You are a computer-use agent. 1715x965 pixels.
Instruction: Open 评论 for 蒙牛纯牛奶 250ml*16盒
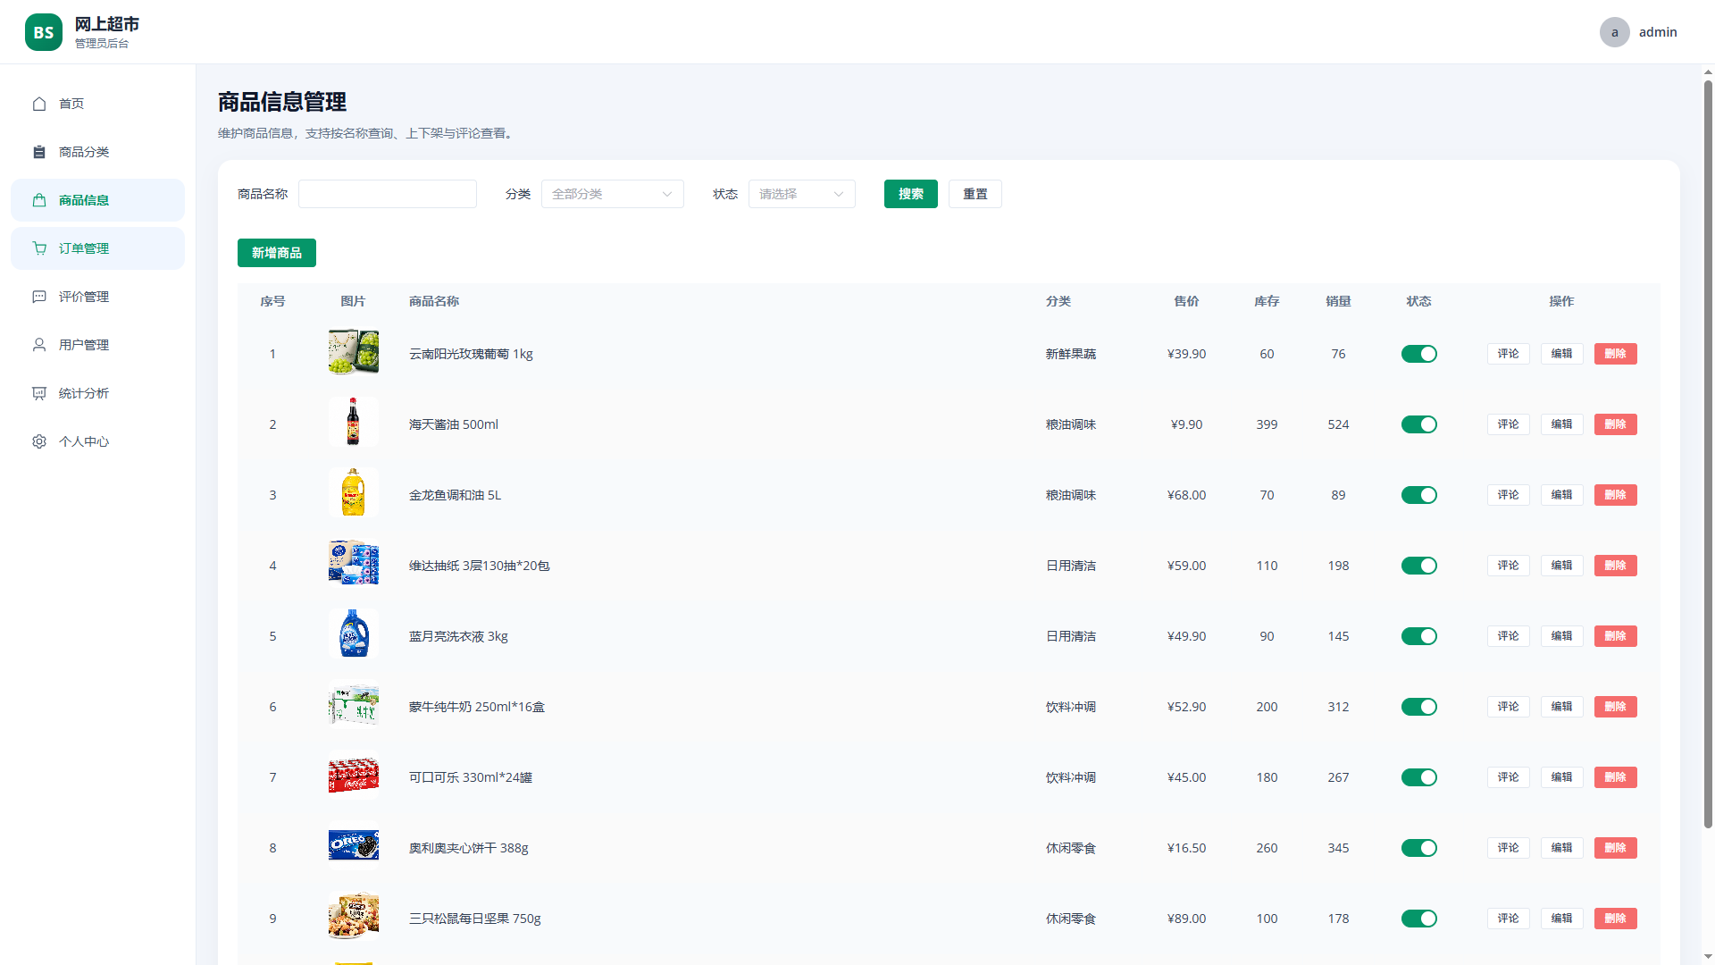[1509, 707]
